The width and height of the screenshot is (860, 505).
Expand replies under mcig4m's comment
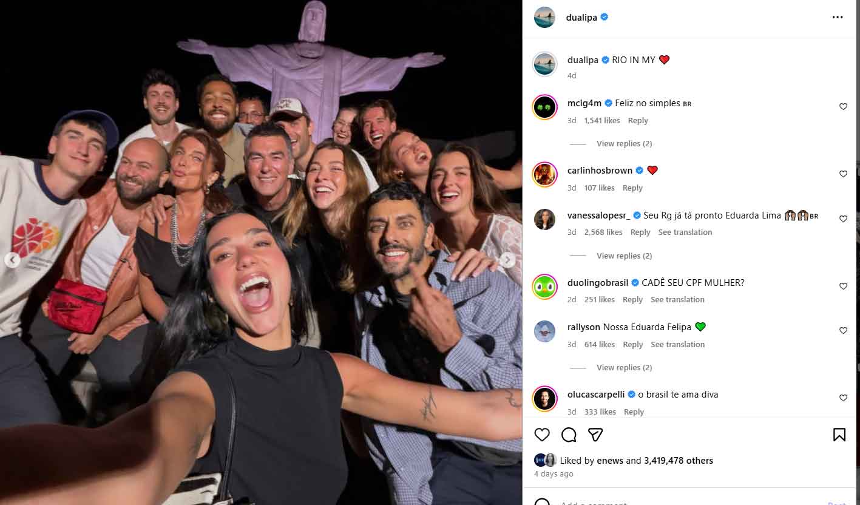[x=624, y=144]
